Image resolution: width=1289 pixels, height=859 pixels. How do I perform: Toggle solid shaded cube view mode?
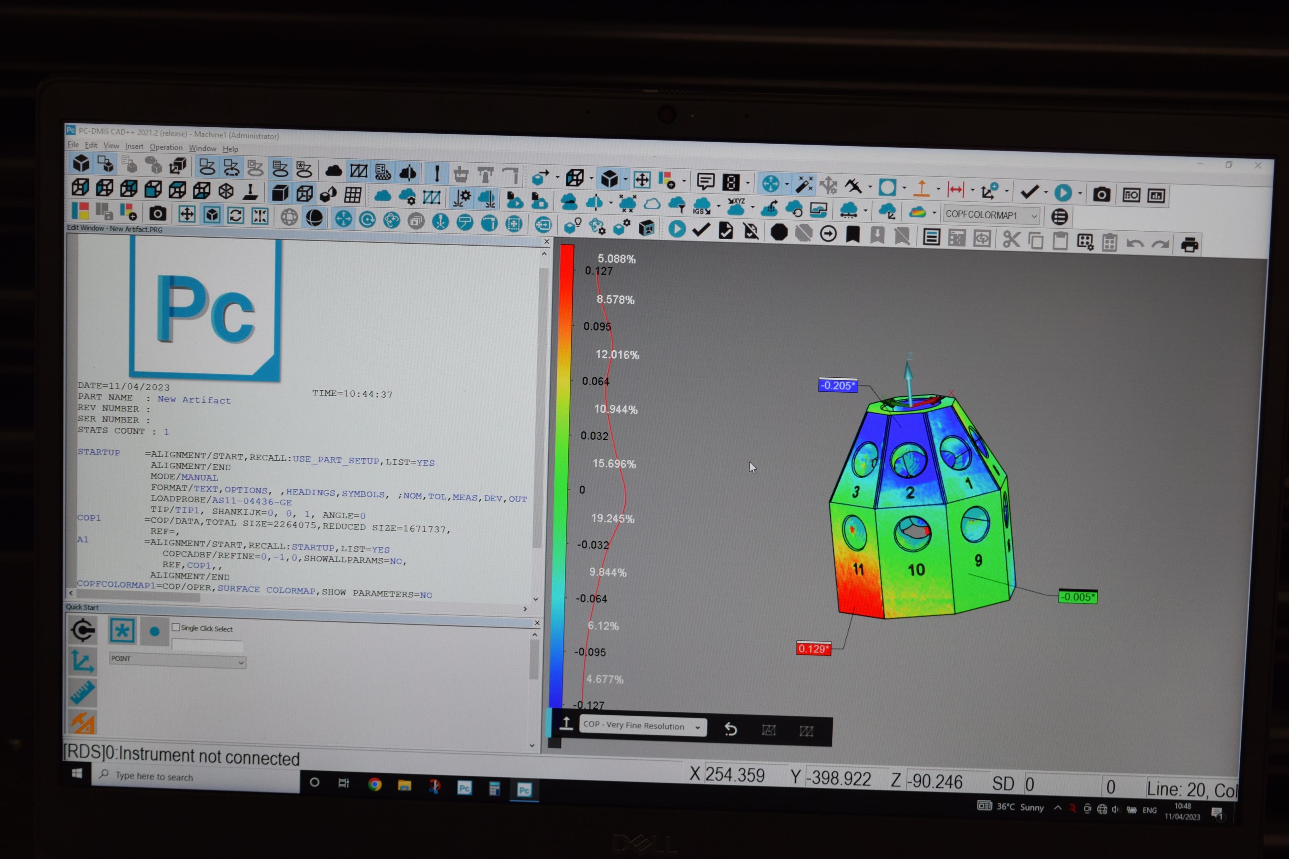click(280, 193)
